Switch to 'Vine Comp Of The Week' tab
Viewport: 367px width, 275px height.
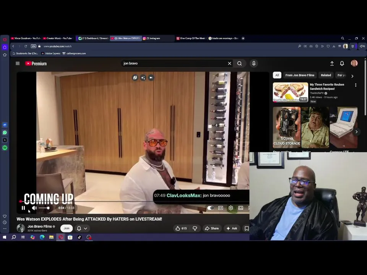[x=191, y=38]
